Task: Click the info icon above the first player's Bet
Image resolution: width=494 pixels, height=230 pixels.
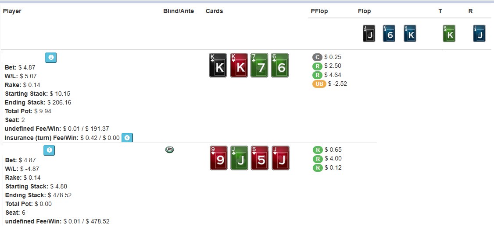Action: pyautogui.click(x=51, y=58)
